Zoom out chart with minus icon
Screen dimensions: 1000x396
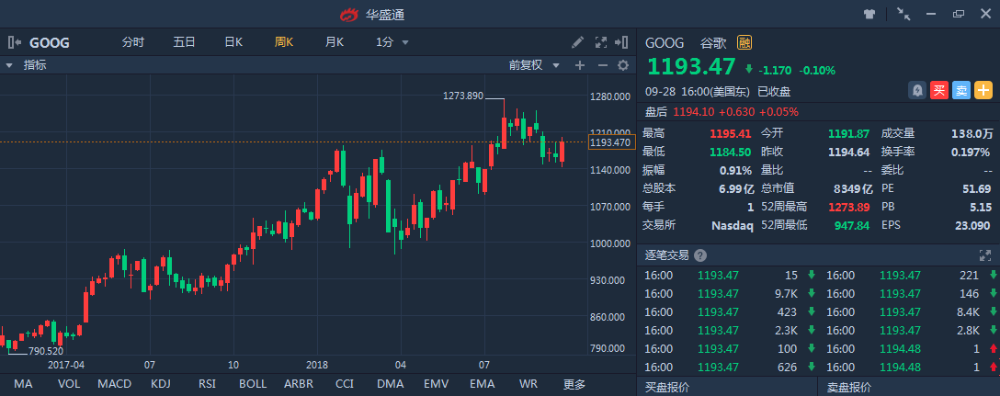pos(602,65)
